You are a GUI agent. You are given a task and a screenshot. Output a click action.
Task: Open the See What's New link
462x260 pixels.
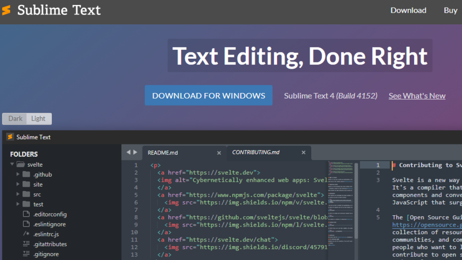417,96
